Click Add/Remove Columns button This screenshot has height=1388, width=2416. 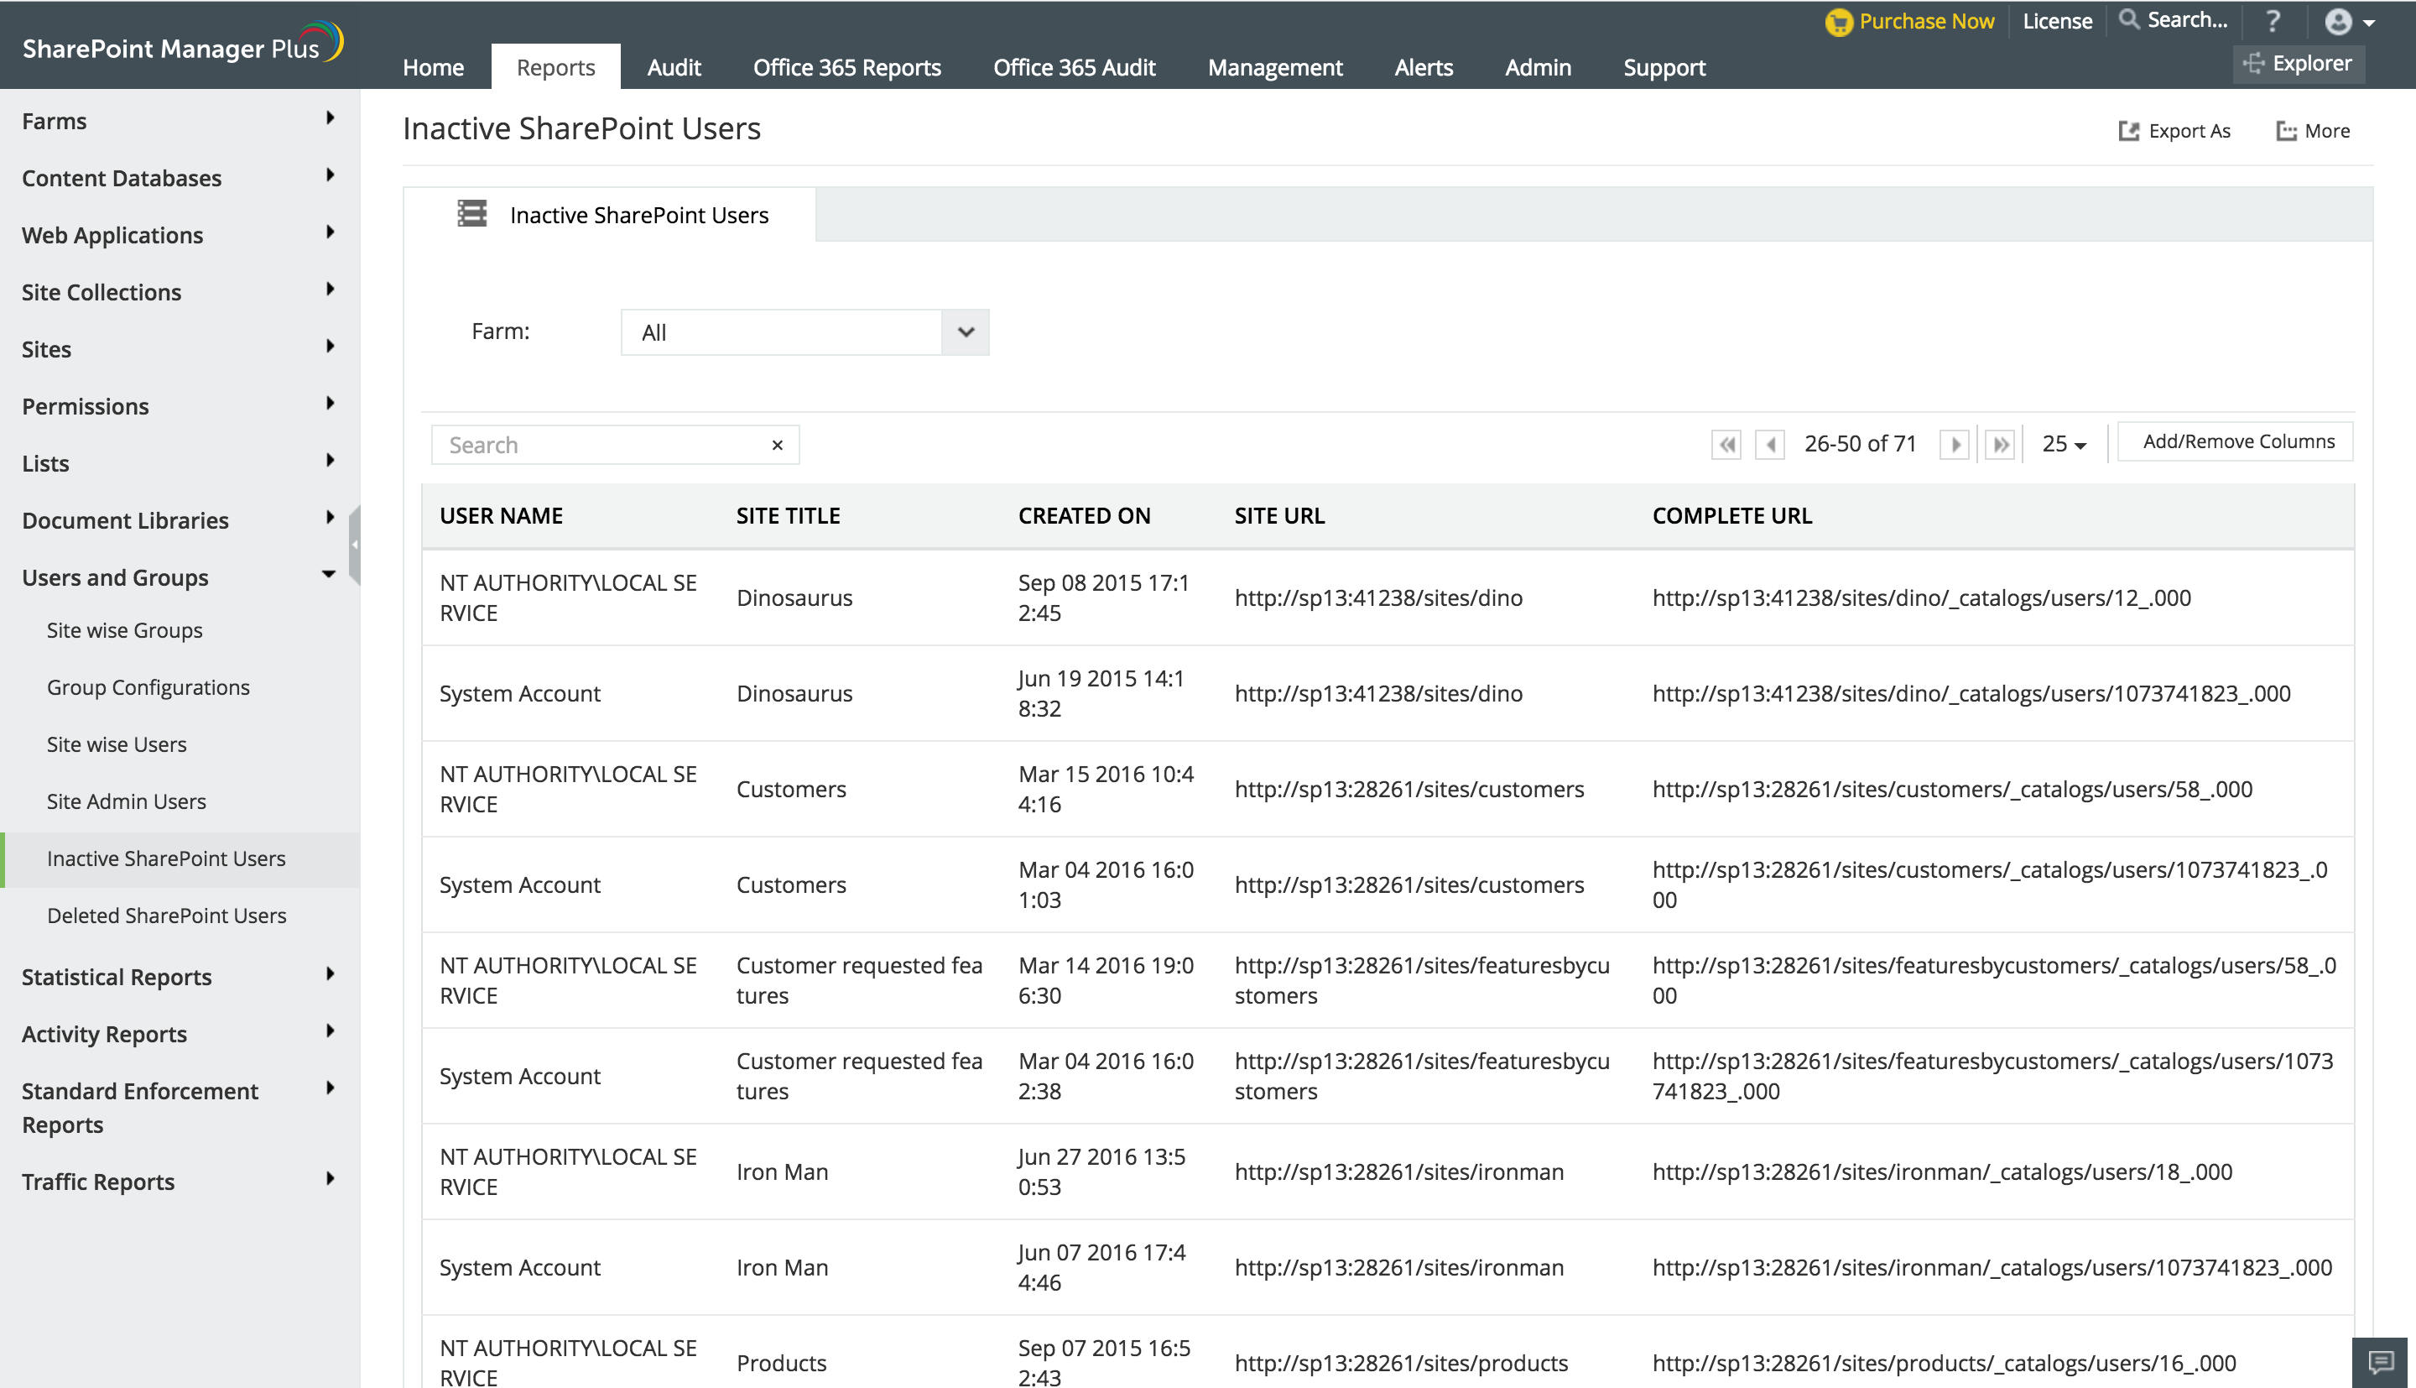pyautogui.click(x=2238, y=441)
